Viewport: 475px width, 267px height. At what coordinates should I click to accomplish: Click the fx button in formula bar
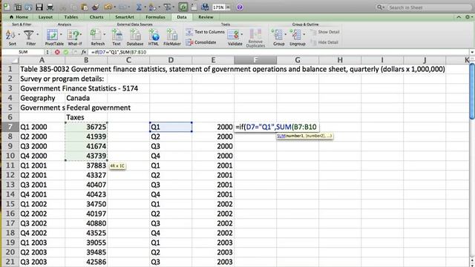84,52
